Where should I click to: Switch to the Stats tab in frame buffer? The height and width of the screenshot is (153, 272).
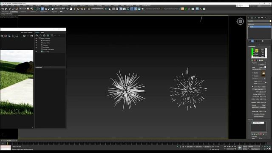point(42,32)
